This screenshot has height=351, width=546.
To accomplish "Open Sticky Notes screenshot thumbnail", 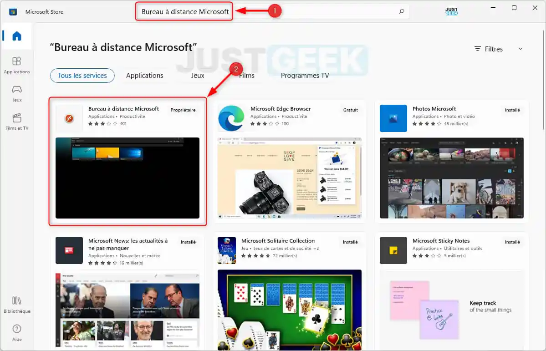I will (452, 310).
